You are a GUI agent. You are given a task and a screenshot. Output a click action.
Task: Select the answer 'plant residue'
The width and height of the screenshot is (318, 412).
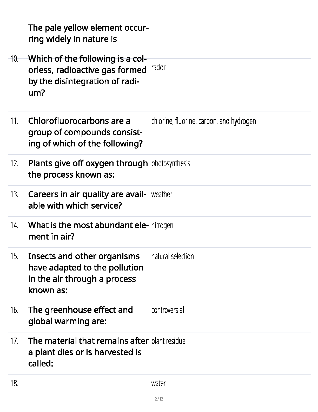pyautogui.click(x=168, y=341)
